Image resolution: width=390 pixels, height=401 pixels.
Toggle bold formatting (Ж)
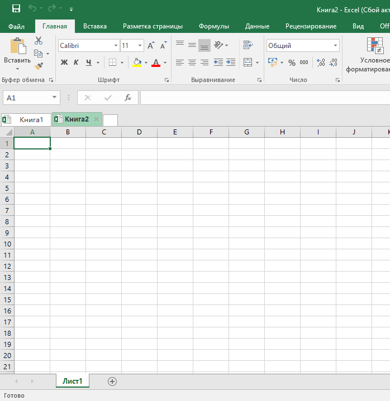tap(64, 62)
